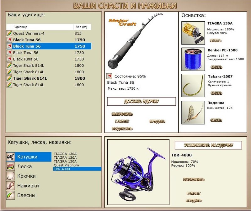The width and height of the screenshot is (251, 211).
Task: Discard the rod with ВЫБРОСИТЬ under Black Tuna 56
Action: 122,114
